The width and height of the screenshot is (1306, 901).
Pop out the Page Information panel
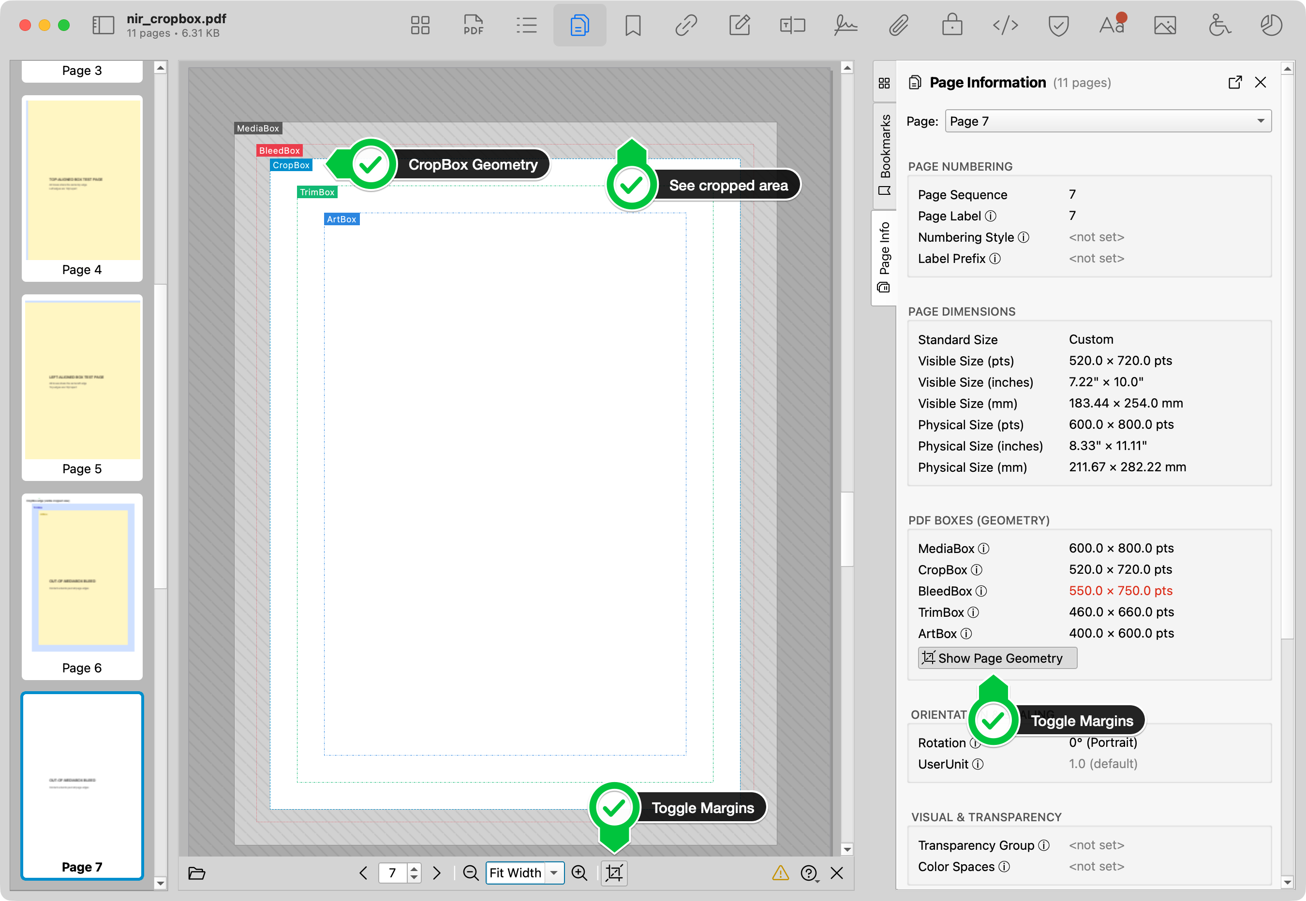pos(1235,83)
